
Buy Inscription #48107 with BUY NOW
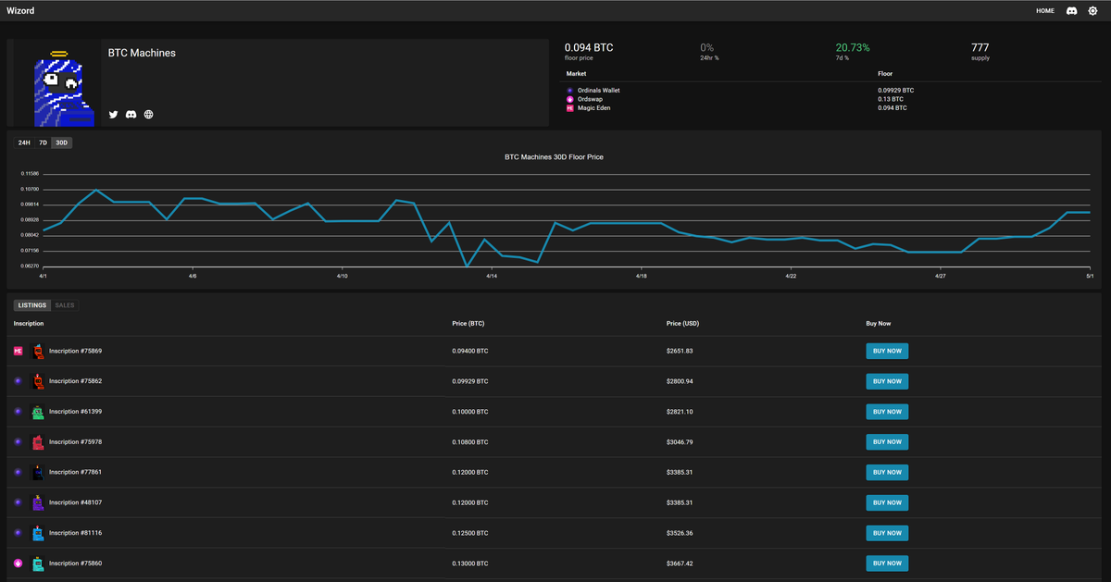(887, 502)
